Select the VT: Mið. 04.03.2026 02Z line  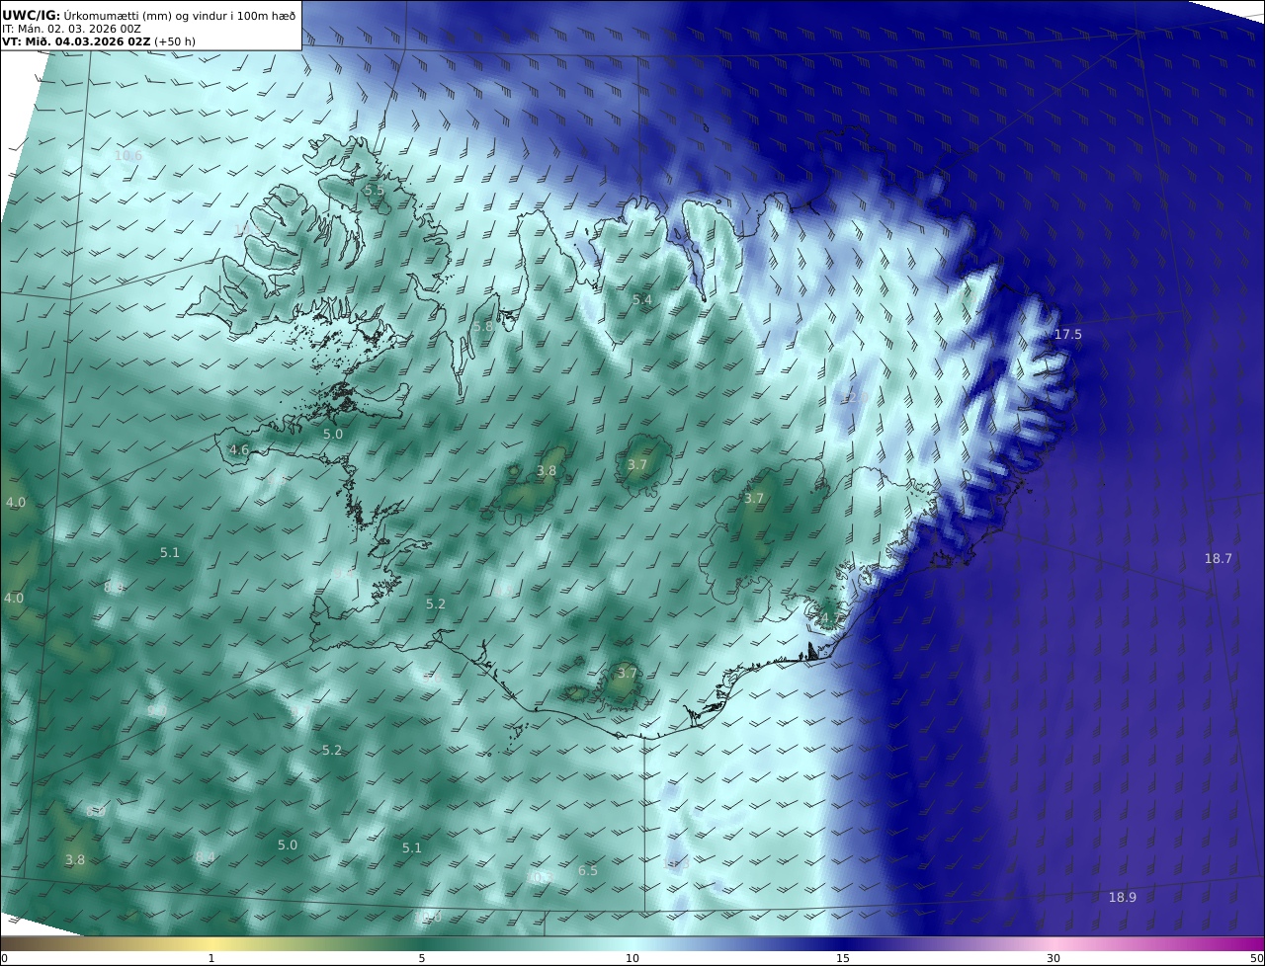[x=76, y=41]
